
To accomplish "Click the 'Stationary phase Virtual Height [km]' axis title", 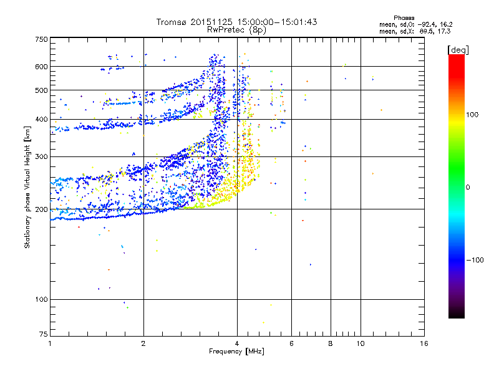I will point(27,187).
